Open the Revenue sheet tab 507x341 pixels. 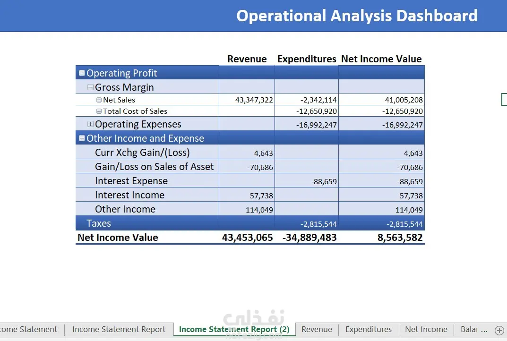click(x=317, y=329)
